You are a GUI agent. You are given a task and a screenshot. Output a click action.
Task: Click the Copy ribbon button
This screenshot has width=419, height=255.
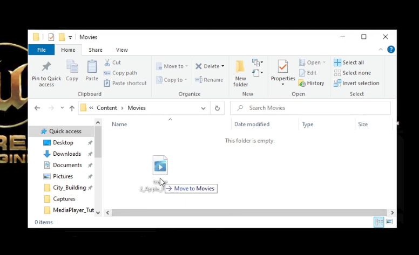(72, 71)
